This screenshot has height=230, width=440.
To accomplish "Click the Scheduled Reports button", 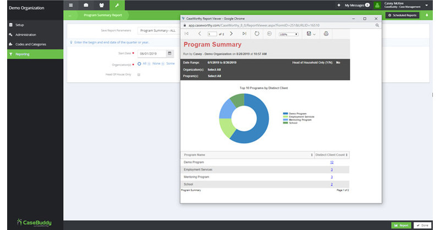I will [x=403, y=15].
